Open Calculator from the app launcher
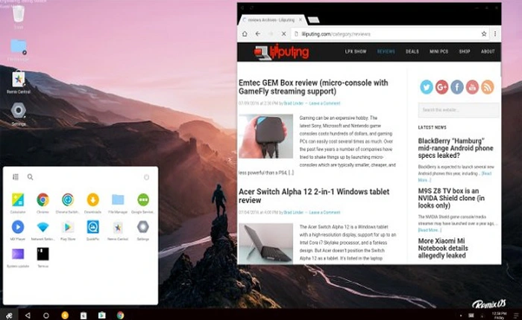The width and height of the screenshot is (522, 320). [x=18, y=199]
